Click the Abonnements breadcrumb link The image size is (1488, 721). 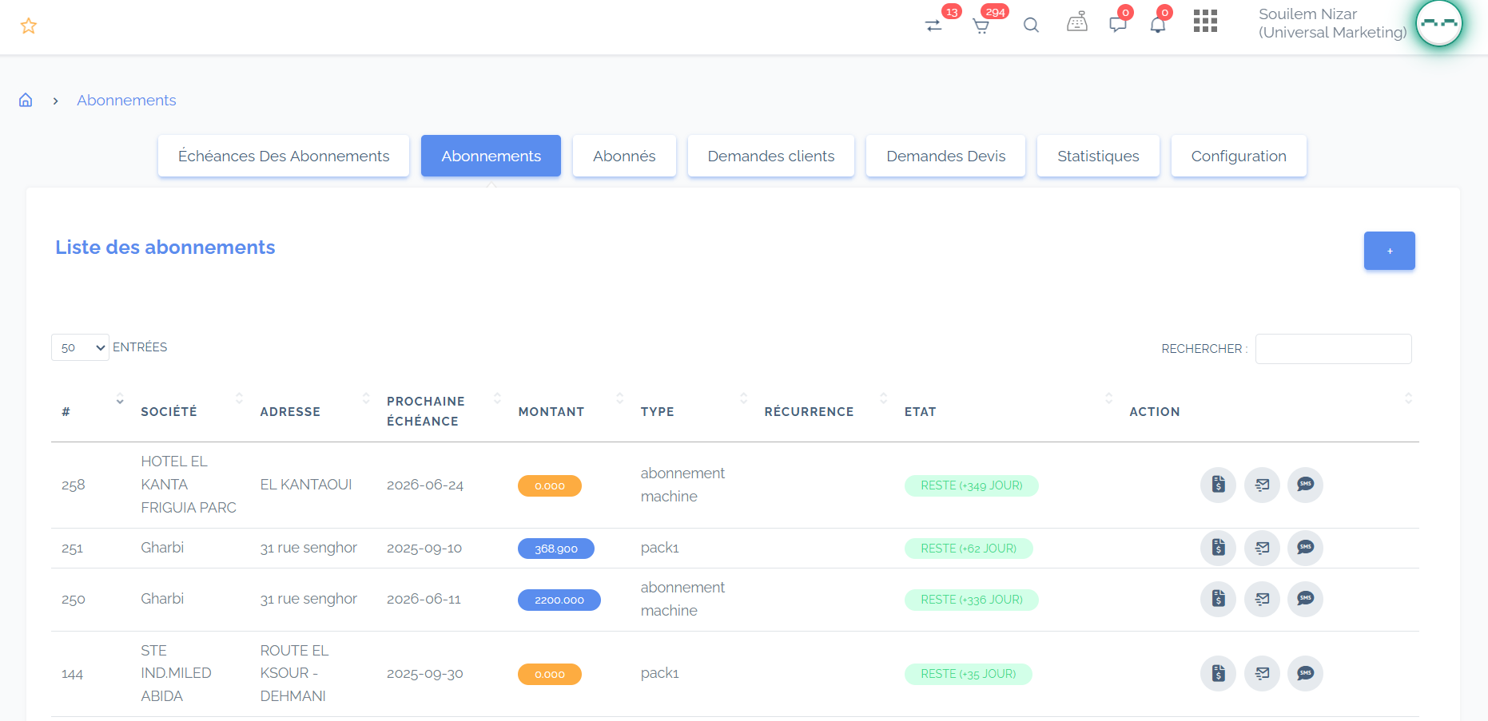coord(126,101)
